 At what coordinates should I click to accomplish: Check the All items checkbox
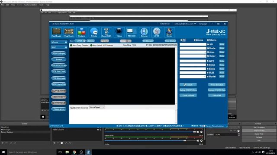point(181,40)
